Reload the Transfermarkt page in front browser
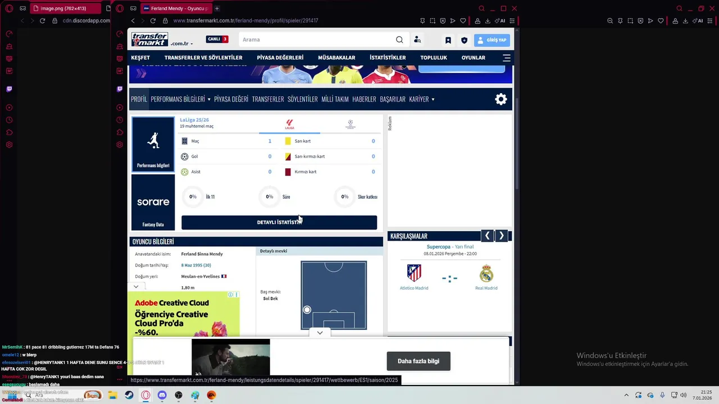Image resolution: width=719 pixels, height=404 pixels. coord(153,21)
